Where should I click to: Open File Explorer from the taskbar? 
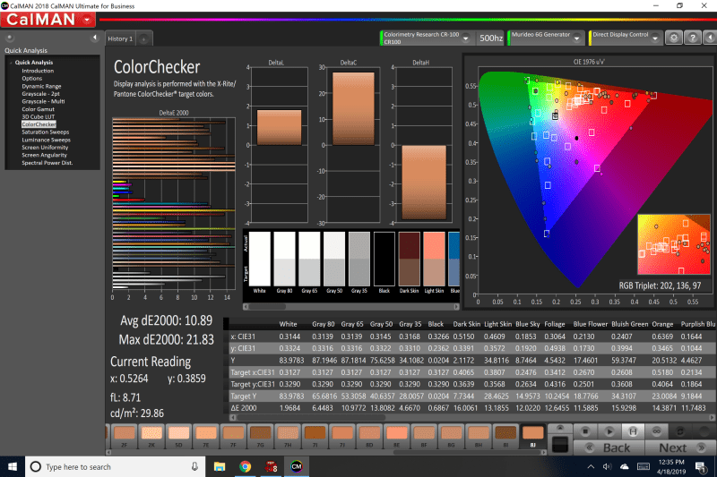[x=220, y=466]
